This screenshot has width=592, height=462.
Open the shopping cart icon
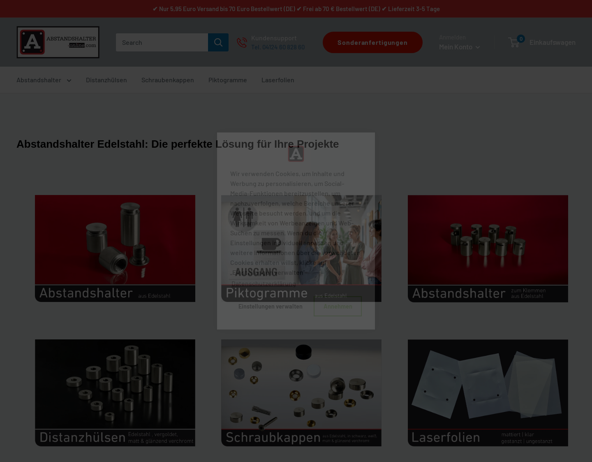514,42
